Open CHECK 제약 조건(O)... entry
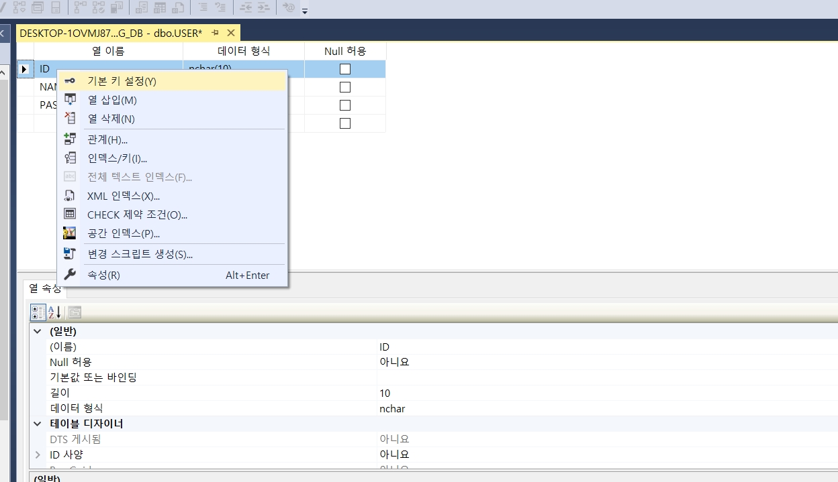Image resolution: width=838 pixels, height=482 pixels. pyautogui.click(x=173, y=215)
